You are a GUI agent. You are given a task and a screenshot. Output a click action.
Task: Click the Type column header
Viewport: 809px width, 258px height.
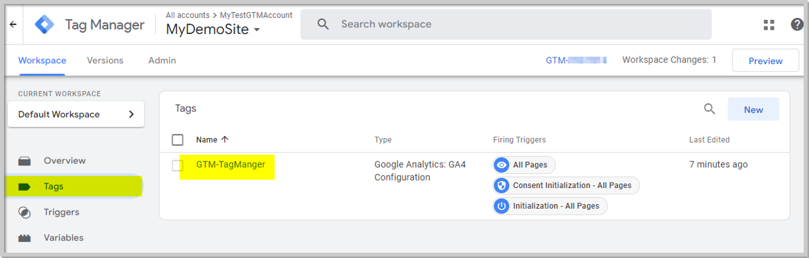[x=383, y=140]
